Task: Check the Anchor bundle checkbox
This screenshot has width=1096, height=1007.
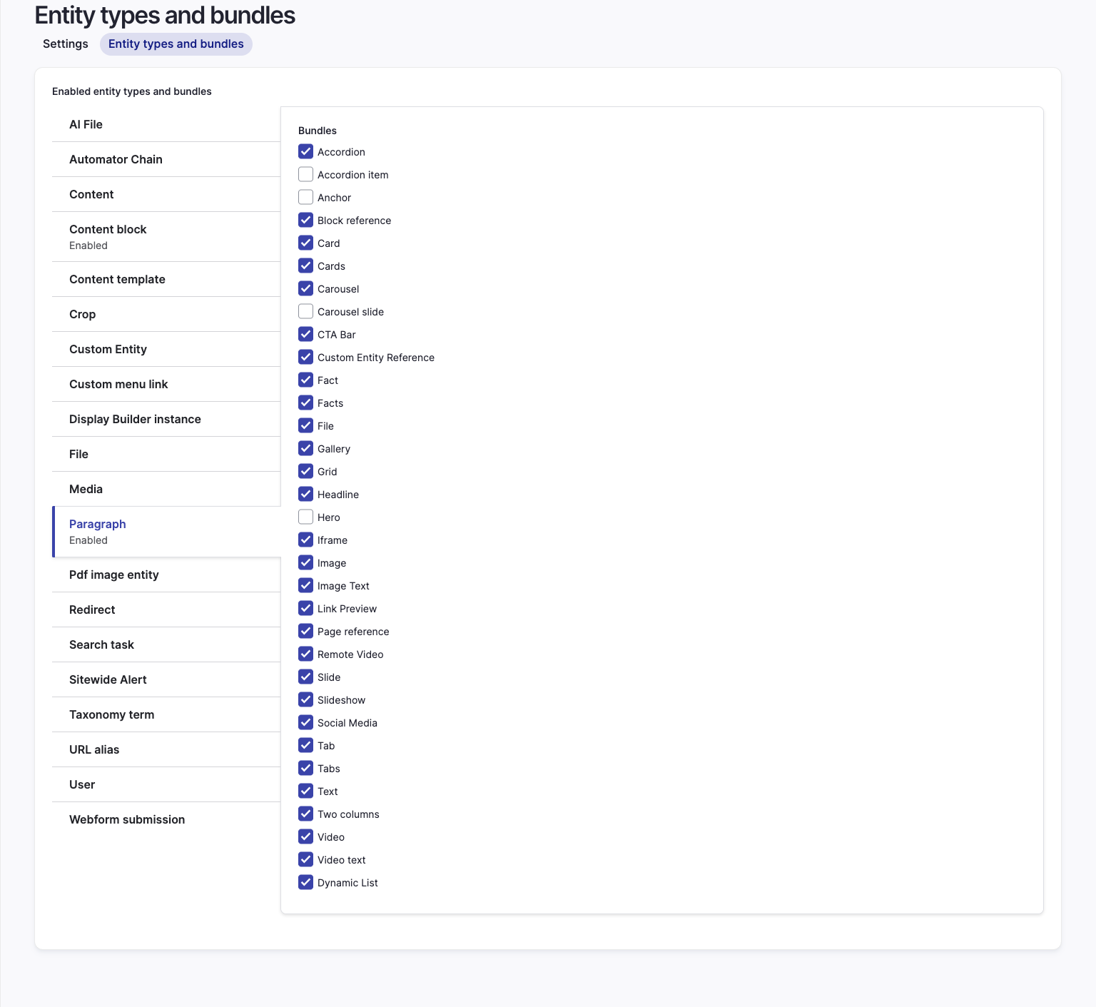Action: [x=305, y=197]
